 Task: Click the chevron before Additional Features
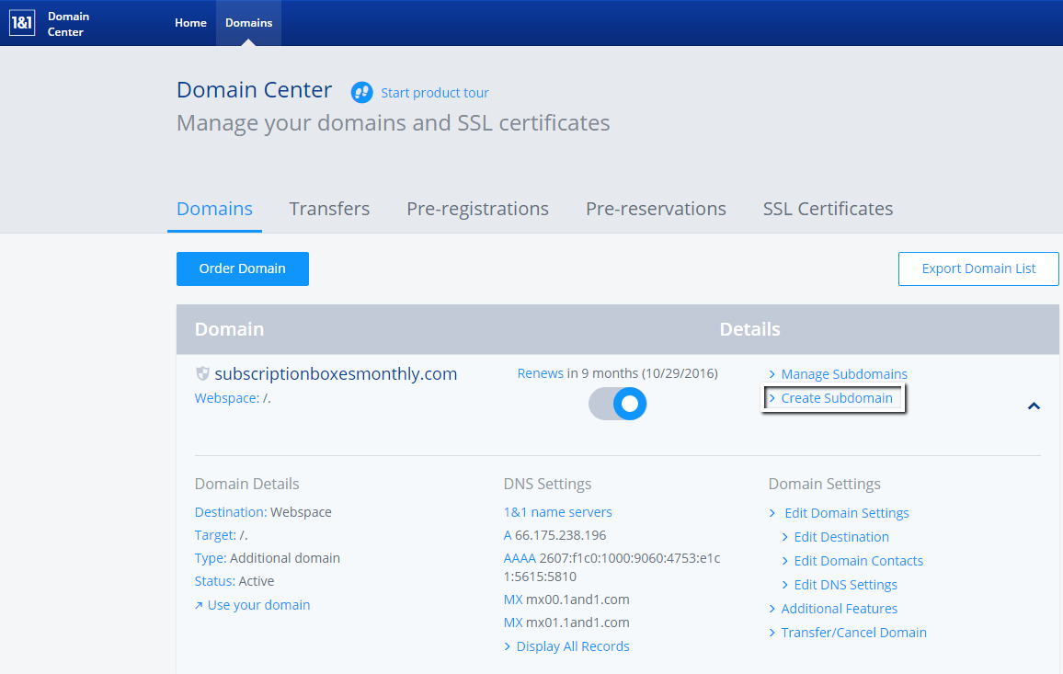pyautogui.click(x=772, y=609)
